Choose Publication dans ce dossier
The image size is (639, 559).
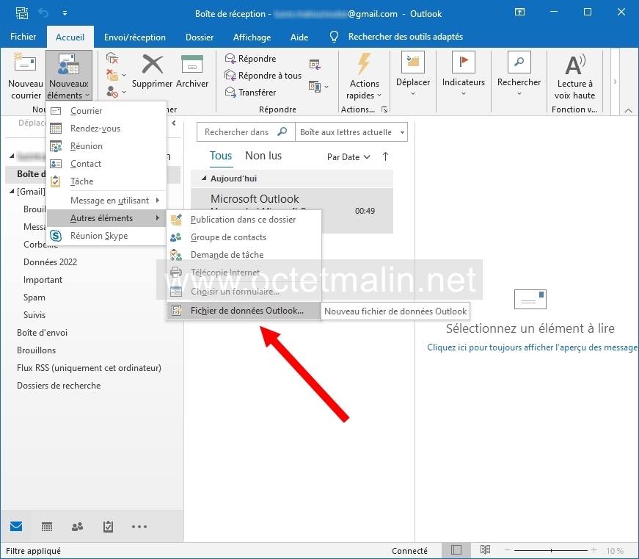pyautogui.click(x=244, y=220)
